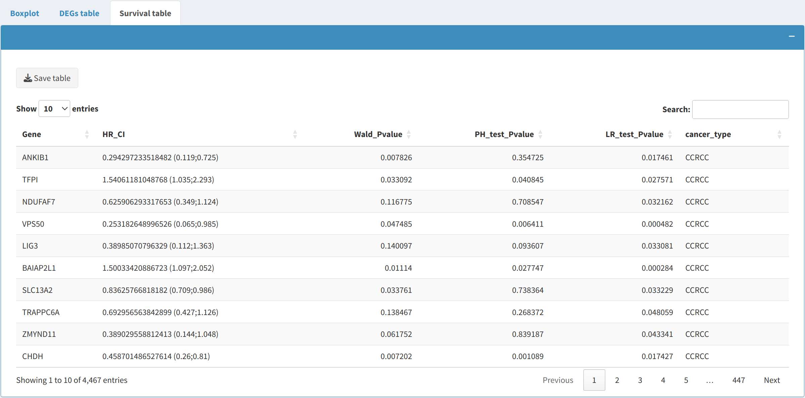Viewport: 805px width, 398px height.
Task: Open page 4 of results
Action: (663, 380)
